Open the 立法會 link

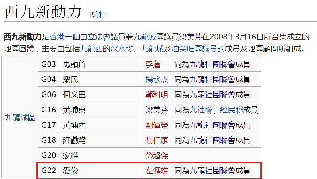pos(99,37)
